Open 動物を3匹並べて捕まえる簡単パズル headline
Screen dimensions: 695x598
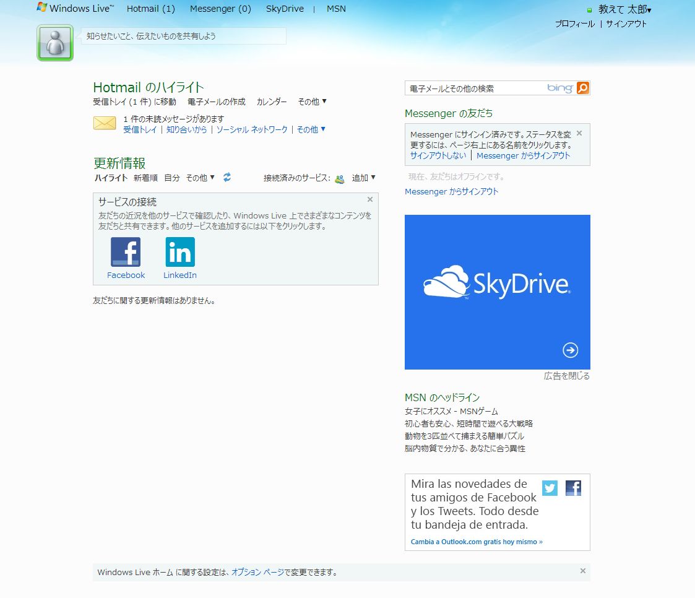(464, 436)
